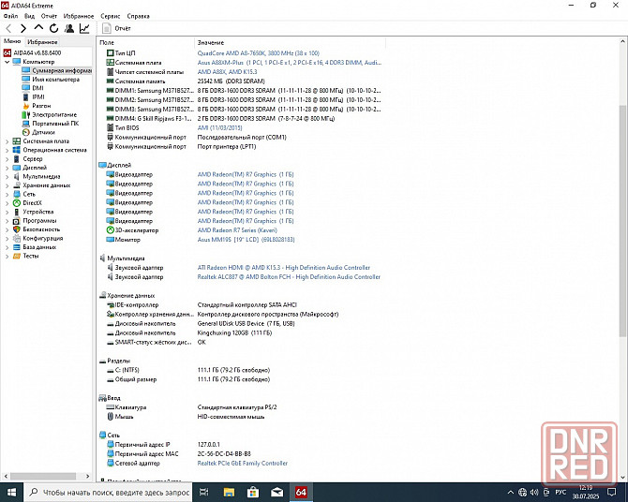The width and height of the screenshot is (628, 502).
Task: Open Realtek PCIe GbE Family Controller link
Action: pyautogui.click(x=243, y=464)
